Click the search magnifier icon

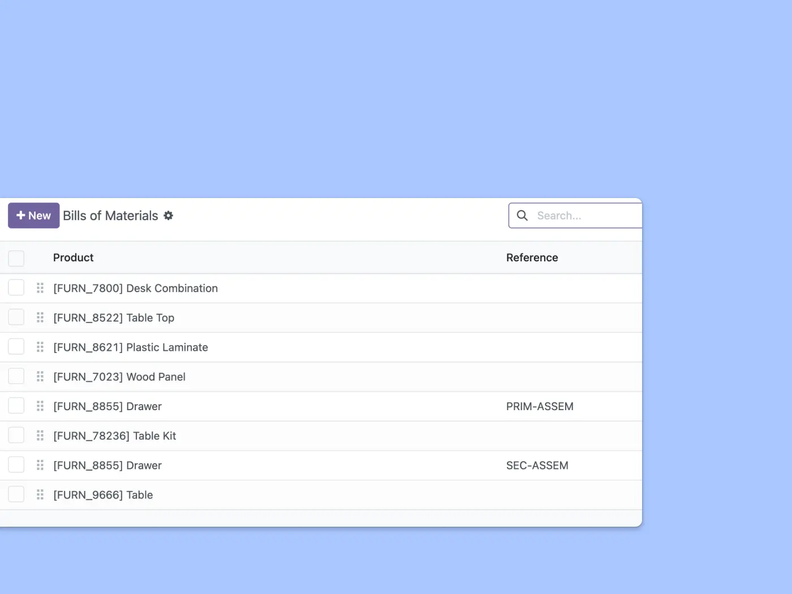tap(522, 216)
